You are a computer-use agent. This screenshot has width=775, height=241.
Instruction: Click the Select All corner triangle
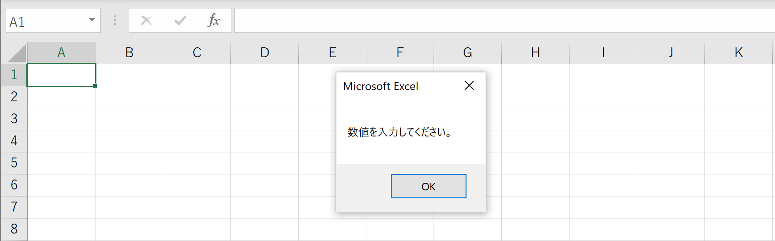coord(17,53)
